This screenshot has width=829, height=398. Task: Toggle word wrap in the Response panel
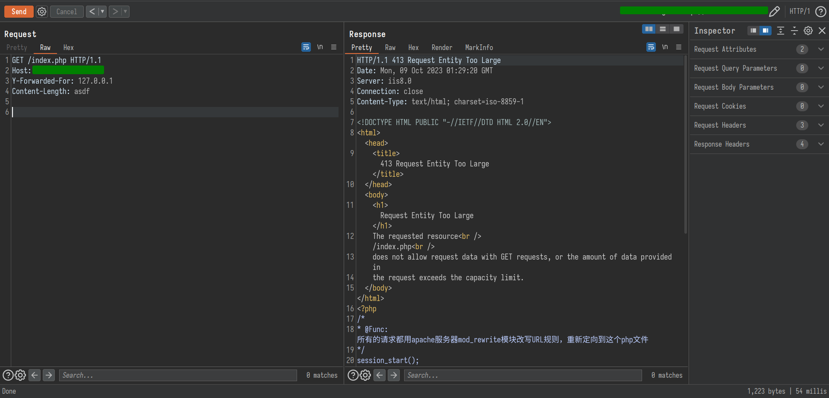[651, 47]
